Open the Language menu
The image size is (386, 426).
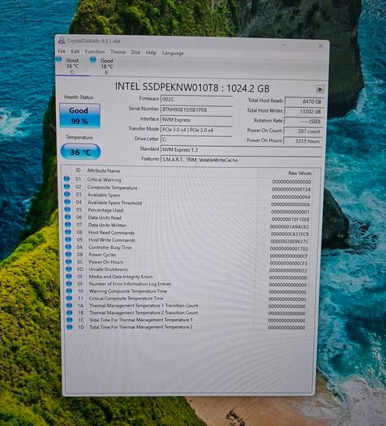(x=173, y=54)
